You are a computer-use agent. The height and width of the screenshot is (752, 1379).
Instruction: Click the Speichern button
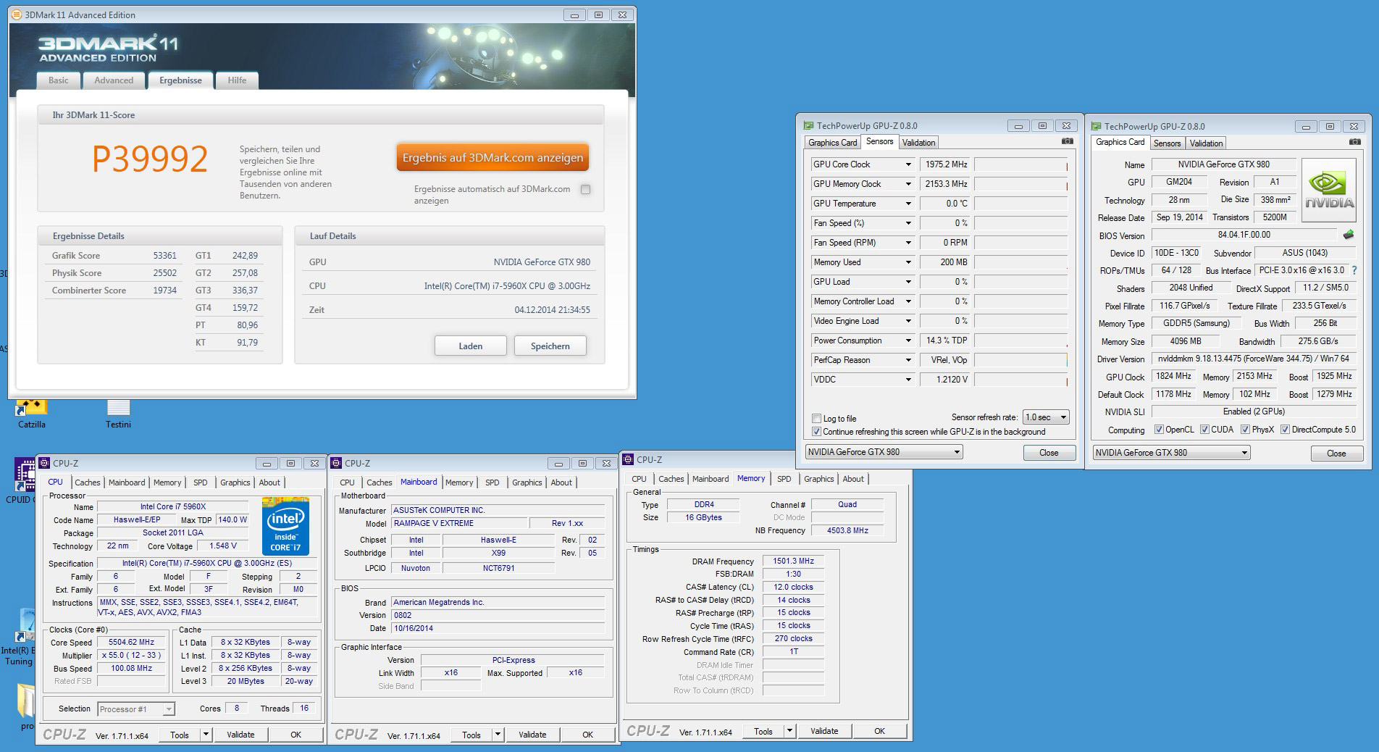point(550,346)
